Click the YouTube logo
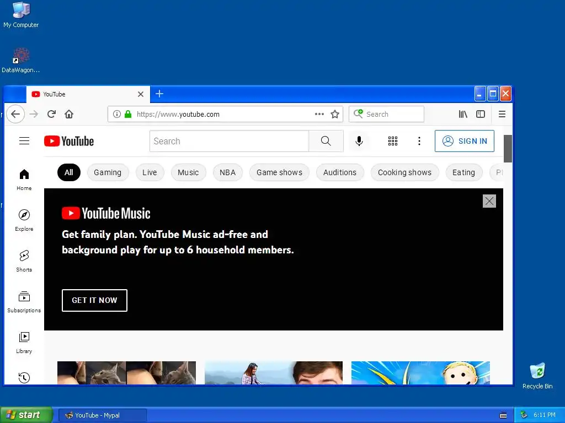This screenshot has width=565, height=423. click(x=69, y=141)
